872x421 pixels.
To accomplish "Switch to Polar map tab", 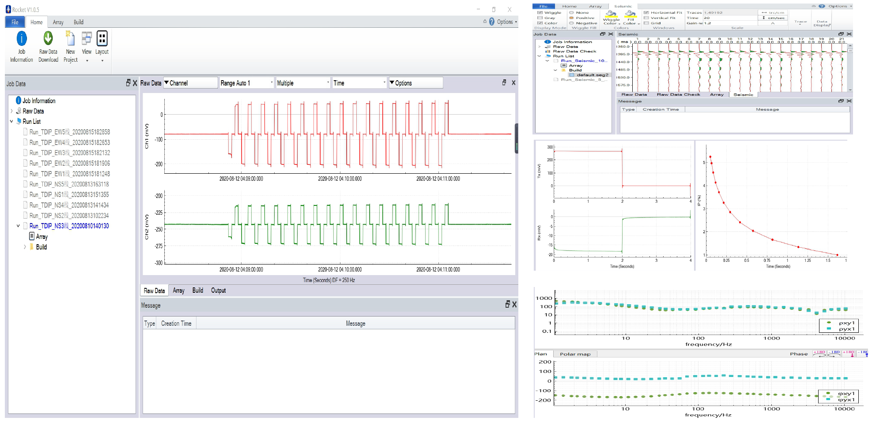I will point(575,354).
